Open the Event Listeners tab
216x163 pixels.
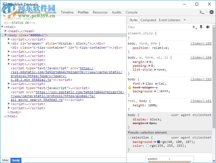[x=169, y=20]
